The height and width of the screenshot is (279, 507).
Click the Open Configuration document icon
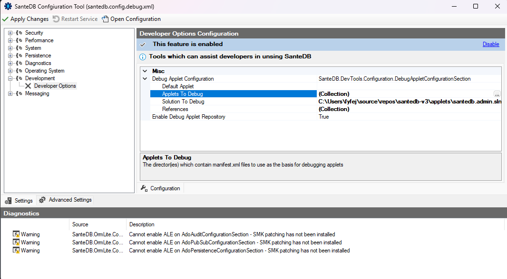pyautogui.click(x=105, y=19)
